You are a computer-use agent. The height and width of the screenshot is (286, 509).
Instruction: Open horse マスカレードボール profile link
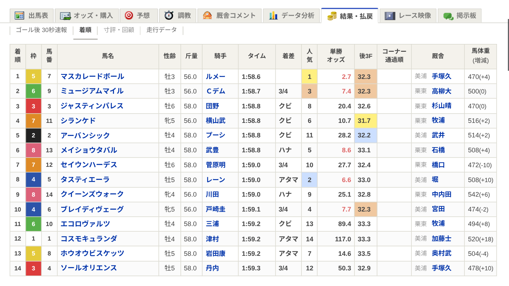pyautogui.click(x=92, y=76)
